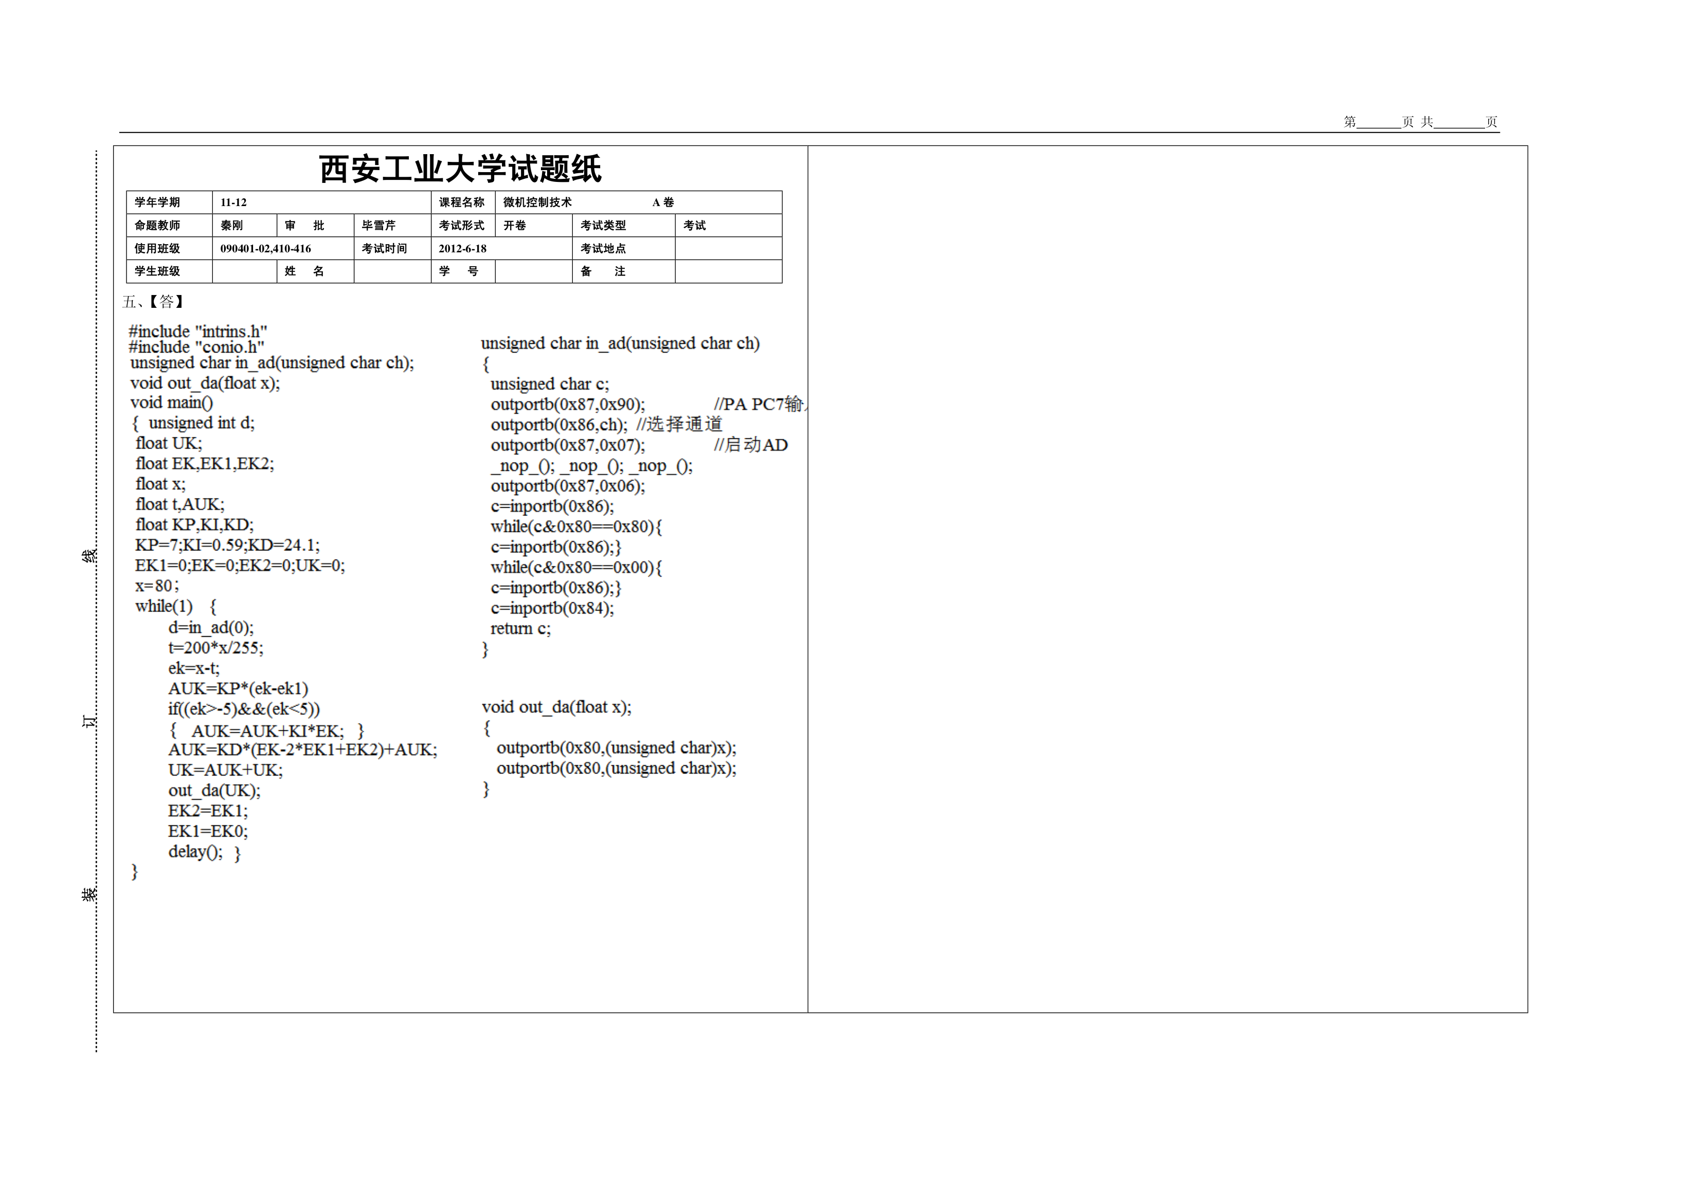The width and height of the screenshot is (1700, 1201).
Task: Click the title 西安工业大学试题纸
Action: click(x=460, y=169)
